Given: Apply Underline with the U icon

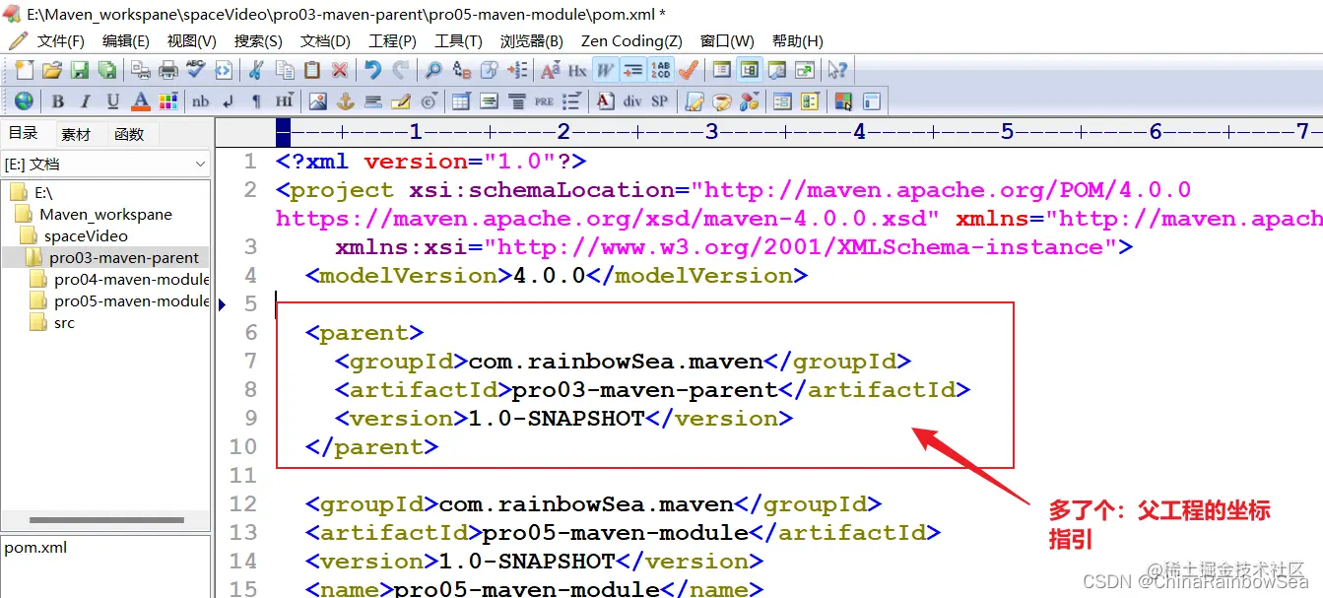Looking at the screenshot, I should click(113, 100).
